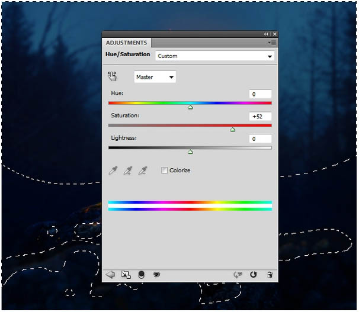The height and width of the screenshot is (312, 359).
Task: Collapse panel with double-arrow icon
Action: pyautogui.click(x=266, y=34)
